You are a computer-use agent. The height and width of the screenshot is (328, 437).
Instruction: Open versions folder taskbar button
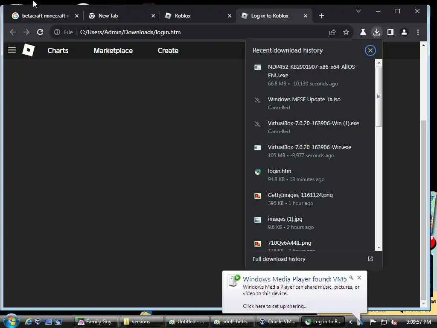(x=142, y=322)
